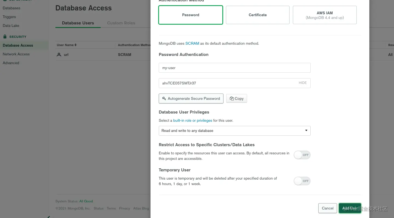Click the my-user username input field
Image resolution: width=394 pixels, height=218 pixels.
[x=234, y=68]
